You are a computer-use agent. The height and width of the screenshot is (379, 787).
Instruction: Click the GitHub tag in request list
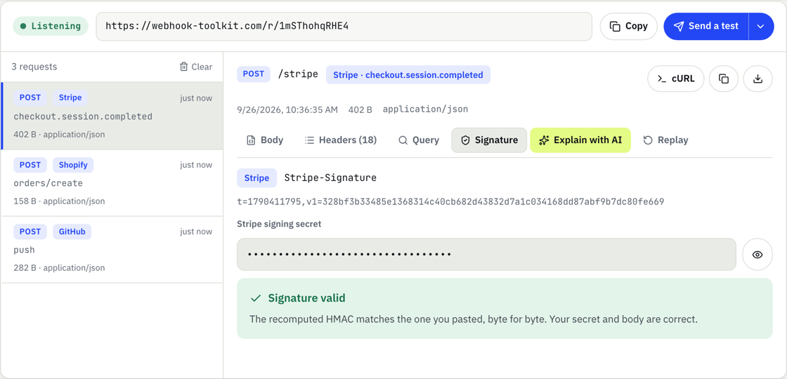[x=72, y=232]
